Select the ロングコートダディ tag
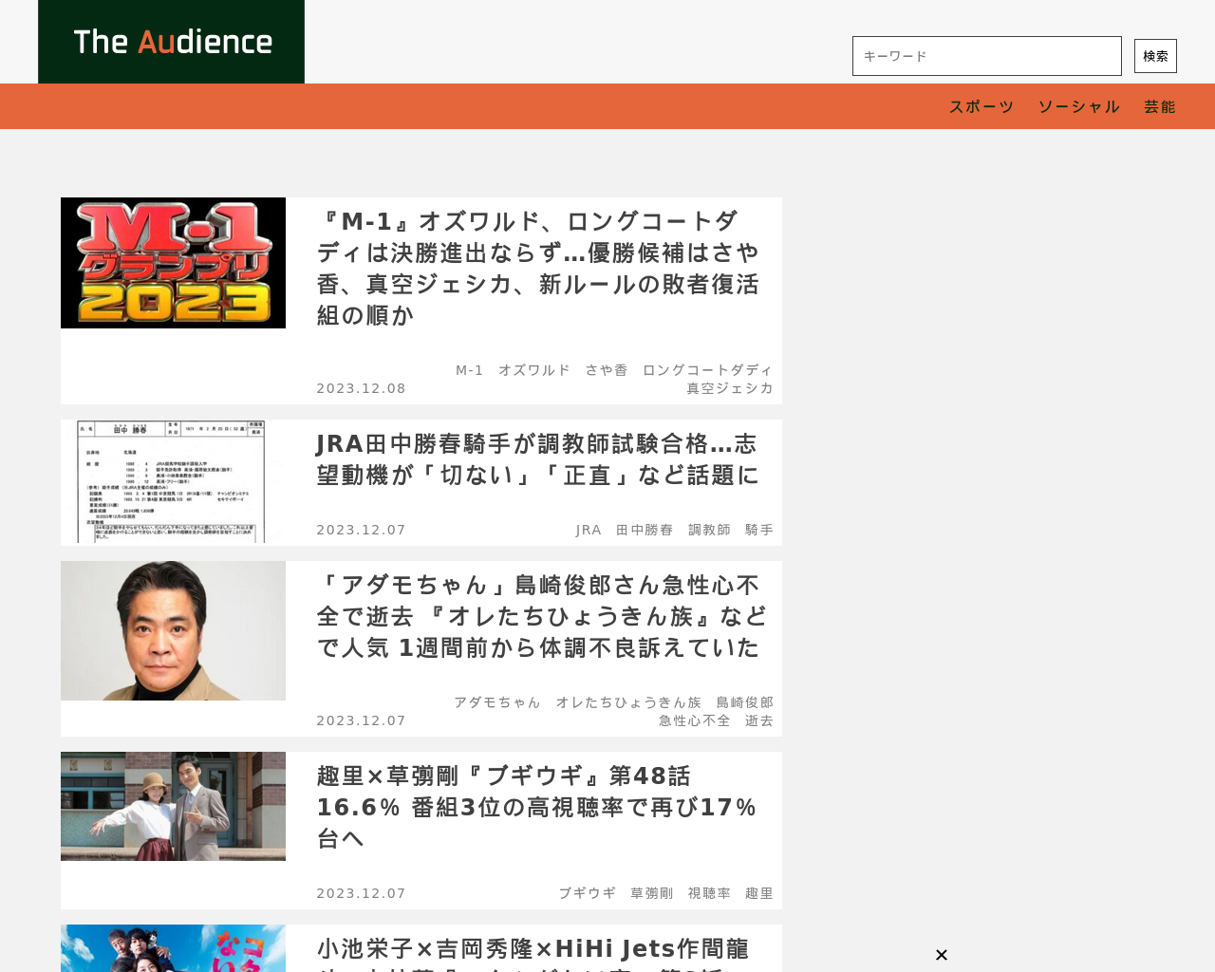This screenshot has height=972, width=1215. [708, 370]
